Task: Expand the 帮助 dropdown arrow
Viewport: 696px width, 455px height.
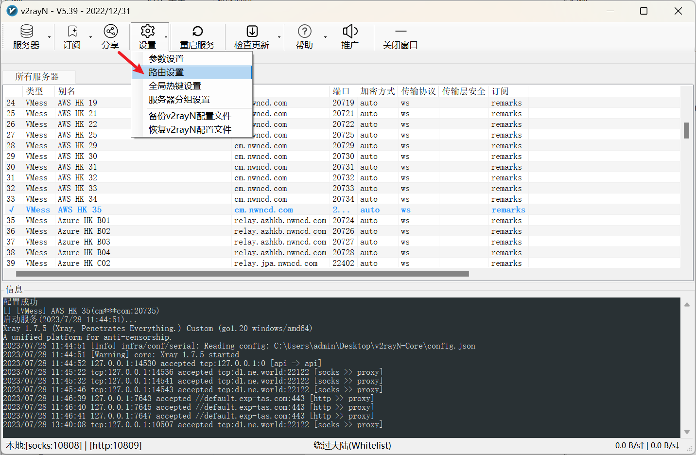Action: 325,37
